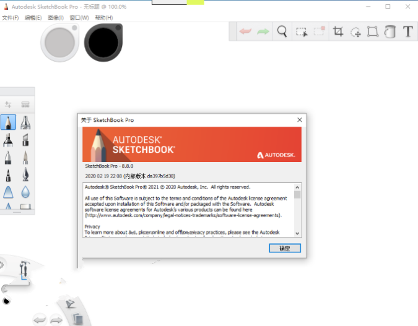Image resolution: width=418 pixels, height=326 pixels.
Task: Select the Marker brush
Action: pos(8,140)
